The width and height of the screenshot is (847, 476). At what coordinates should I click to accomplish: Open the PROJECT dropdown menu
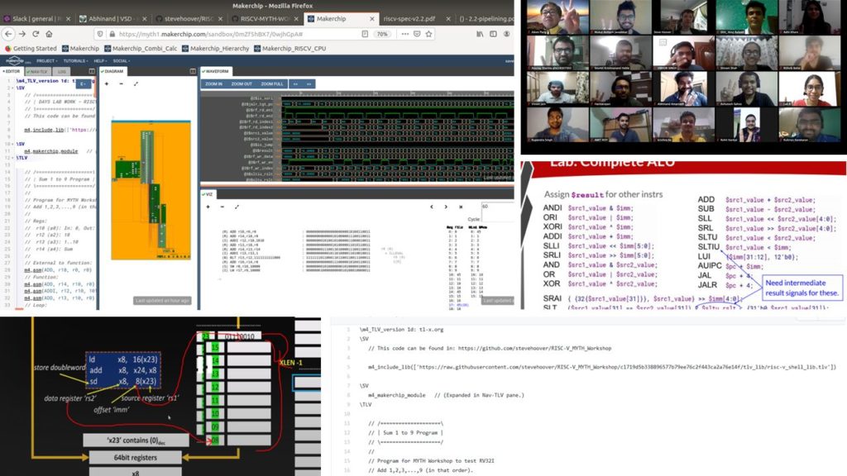click(x=47, y=60)
